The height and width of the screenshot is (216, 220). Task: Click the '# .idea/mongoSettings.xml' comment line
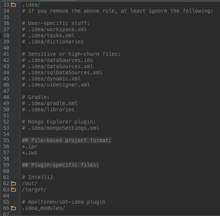click(x=60, y=128)
